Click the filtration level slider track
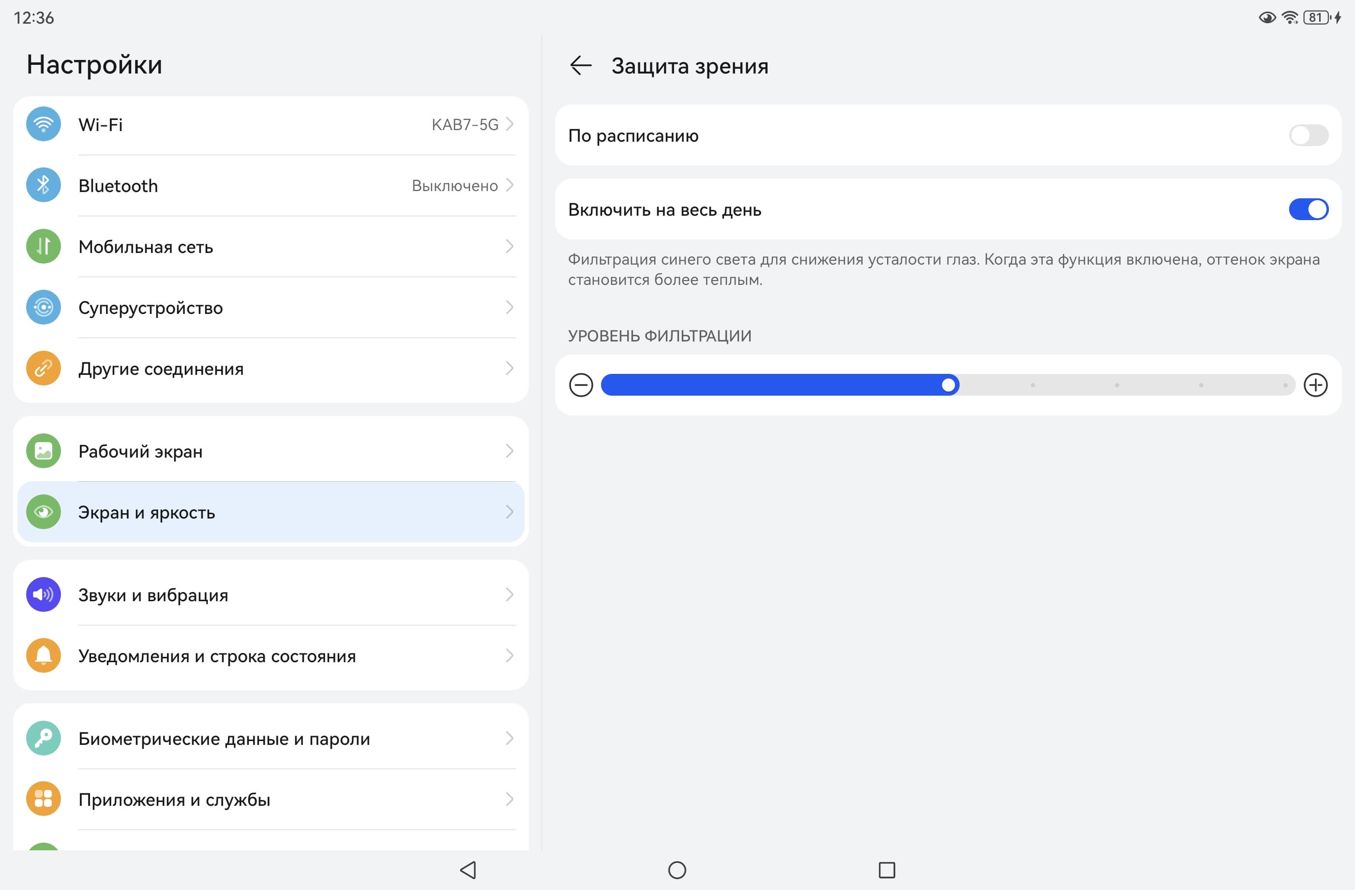1355x890 pixels. 1116,385
